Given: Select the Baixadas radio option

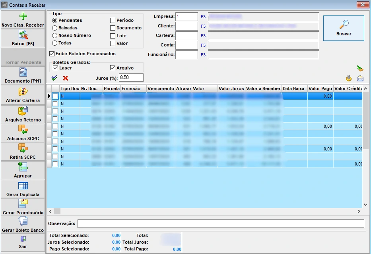Looking at the screenshot, I should 55,28.
